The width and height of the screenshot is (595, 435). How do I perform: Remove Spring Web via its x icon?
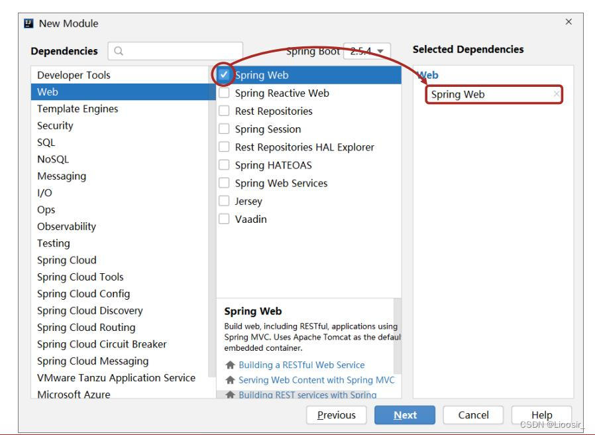click(557, 94)
